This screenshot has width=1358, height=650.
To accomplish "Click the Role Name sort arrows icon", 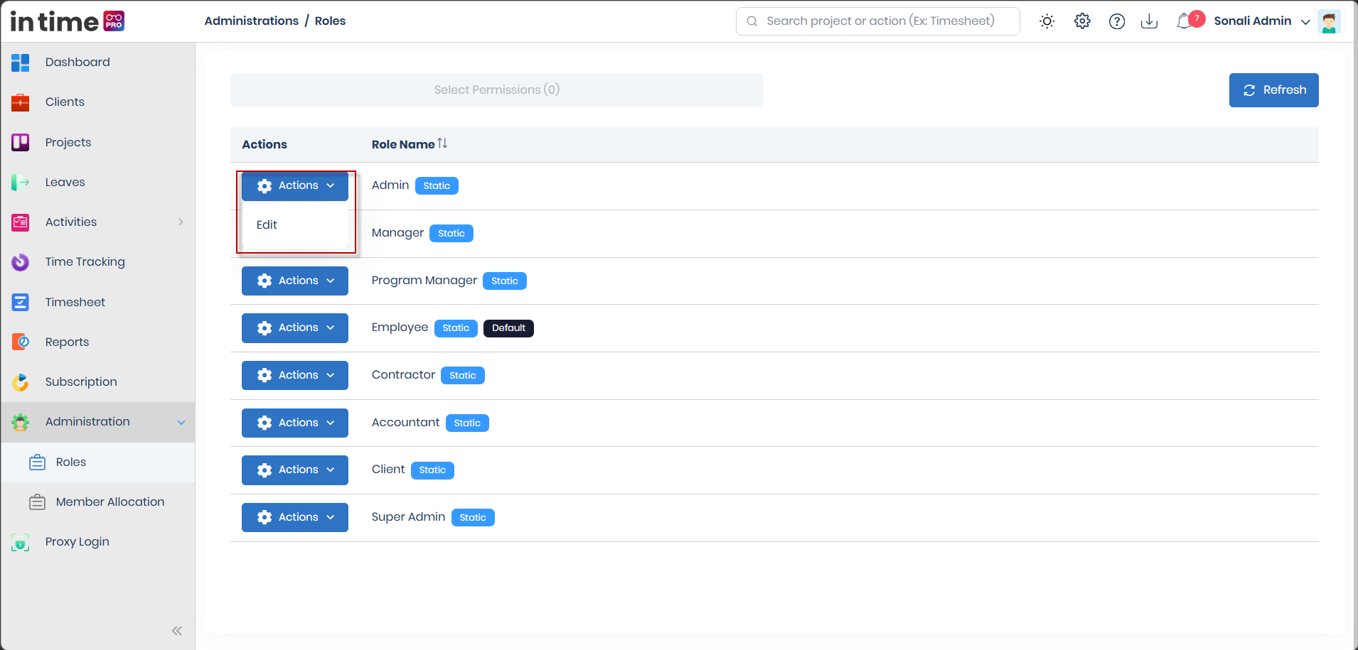I will (442, 143).
